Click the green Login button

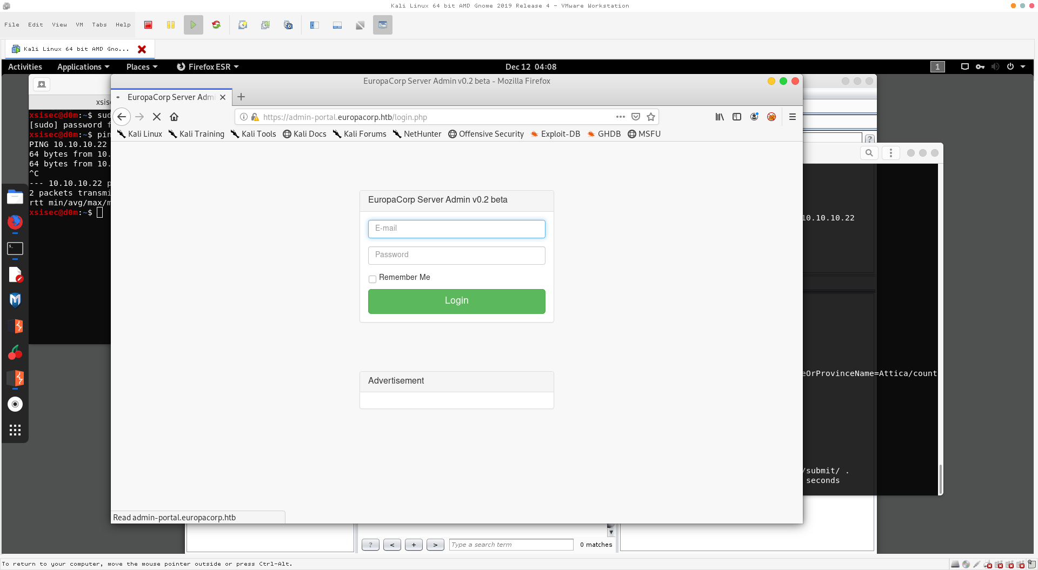click(x=457, y=301)
